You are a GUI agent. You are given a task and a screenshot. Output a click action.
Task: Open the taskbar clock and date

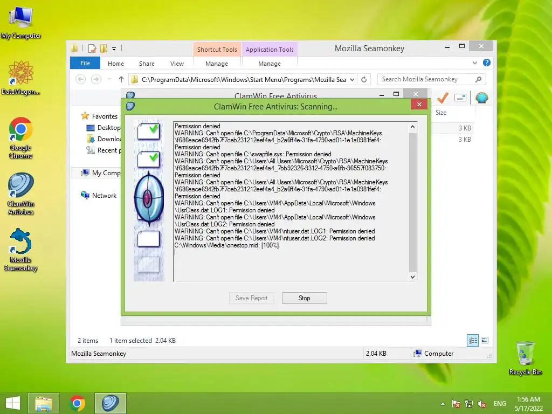coord(528,404)
